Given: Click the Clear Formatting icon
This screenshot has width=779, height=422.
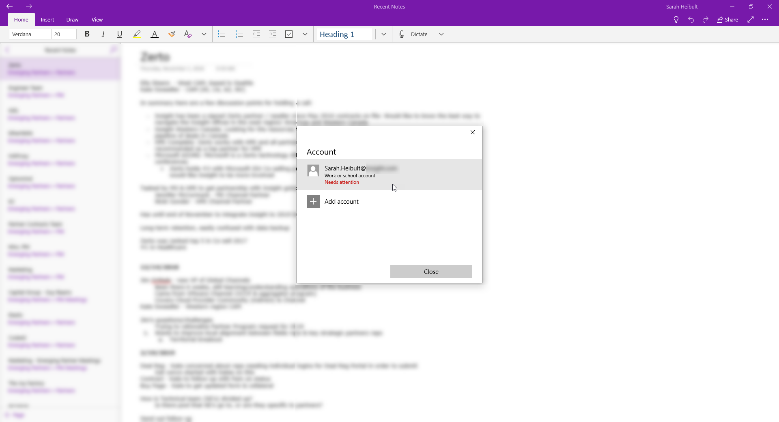Looking at the screenshot, I should coord(187,34).
